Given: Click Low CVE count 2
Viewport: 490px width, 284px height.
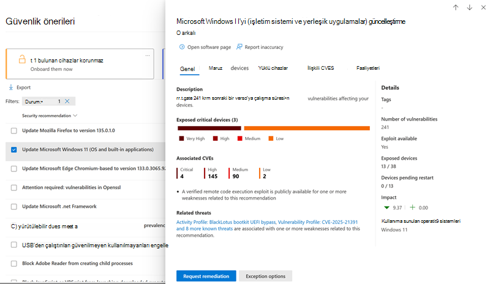Looking at the screenshot, I should 265,176.
